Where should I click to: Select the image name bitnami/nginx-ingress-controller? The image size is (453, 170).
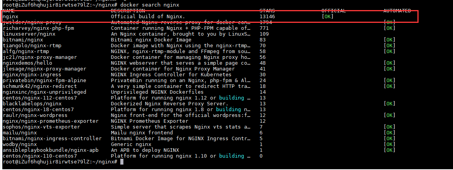52,138
